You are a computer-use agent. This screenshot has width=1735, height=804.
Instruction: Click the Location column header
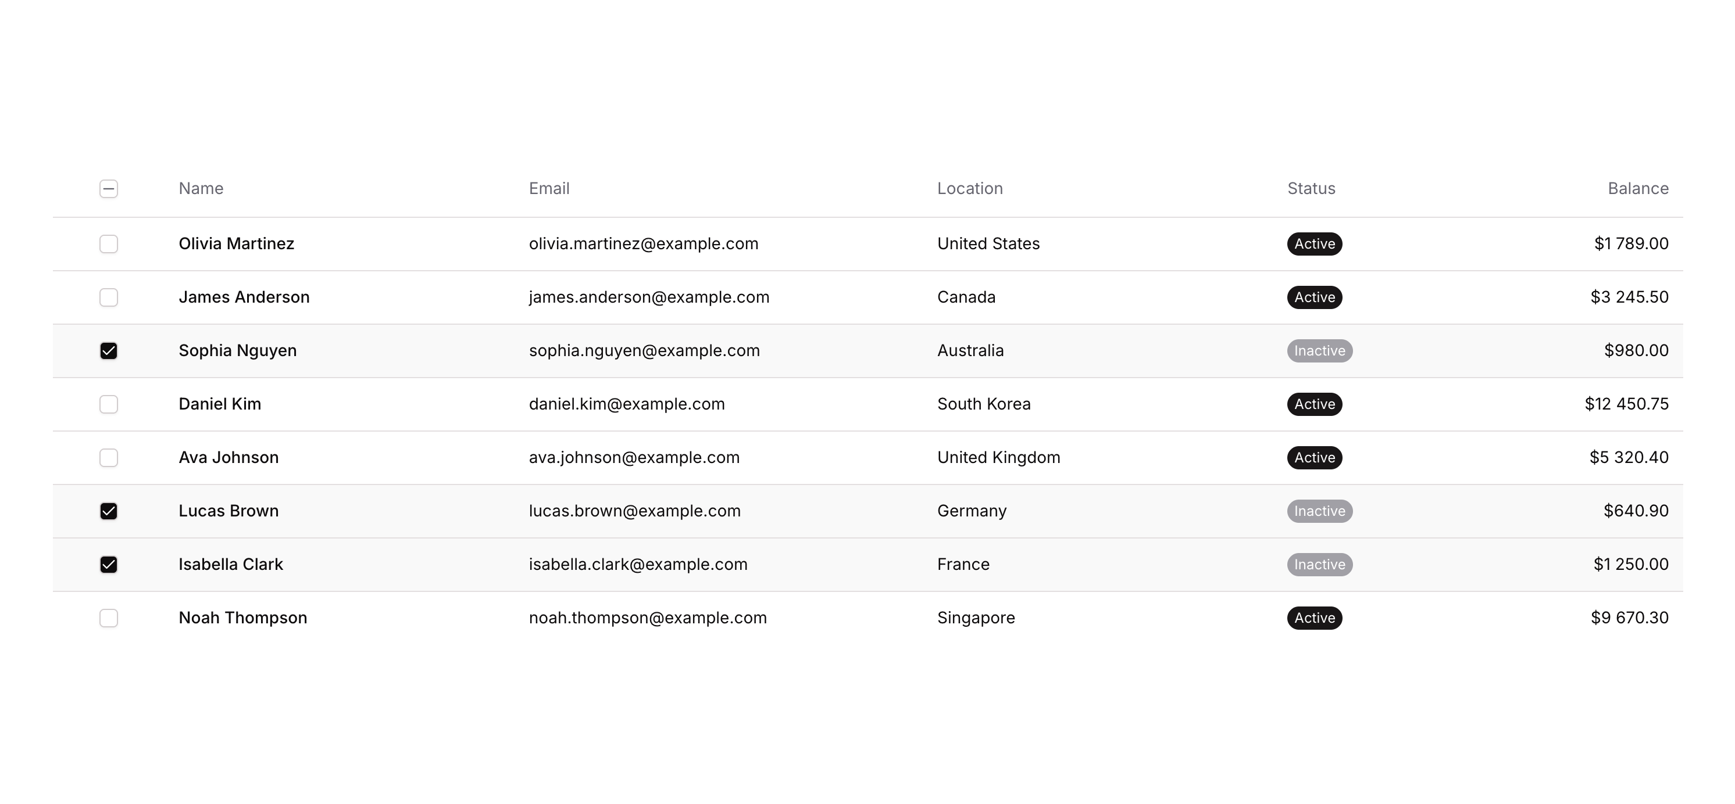point(970,188)
